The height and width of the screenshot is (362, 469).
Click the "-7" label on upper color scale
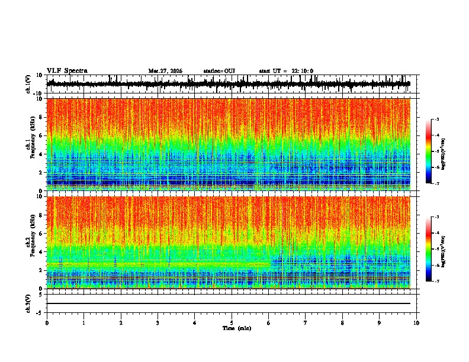point(436,183)
